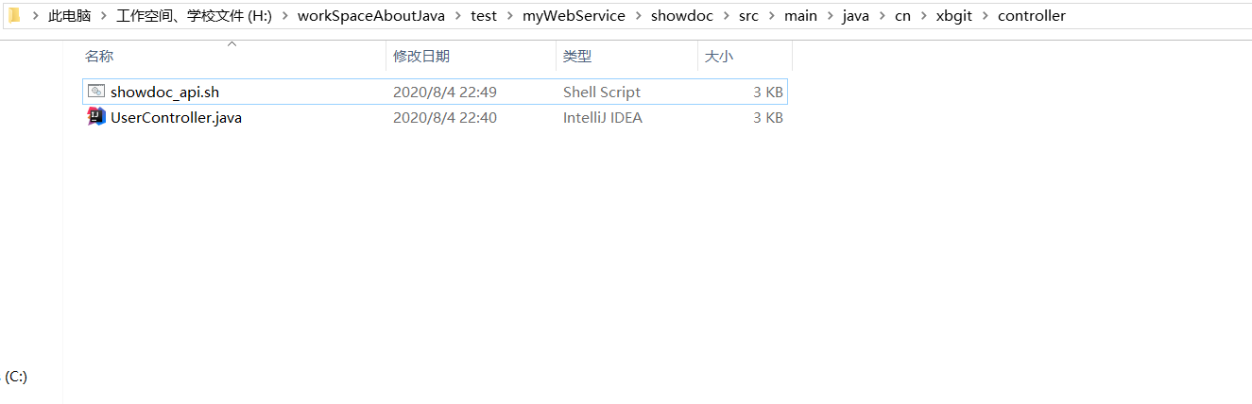The width and height of the screenshot is (1252, 404).
Task: Select the (C:) drive in navigation pane
Action: point(16,377)
